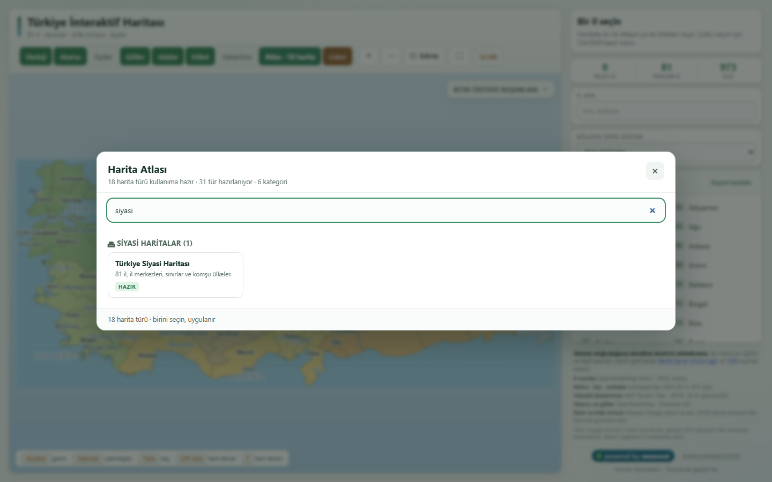The image size is (772, 482).
Task: Select the Türkiye Siyasi Haritası card
Action: coord(175,275)
